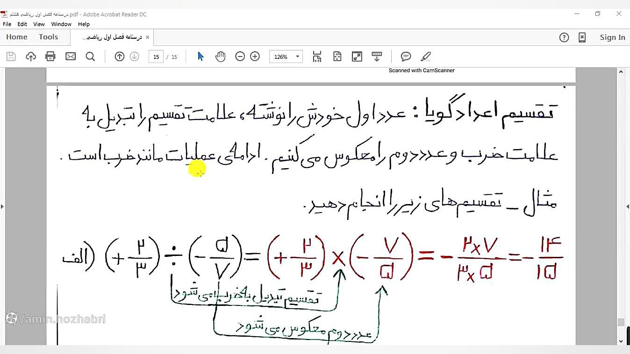Close the Acrobat Reader window

pos(619,14)
